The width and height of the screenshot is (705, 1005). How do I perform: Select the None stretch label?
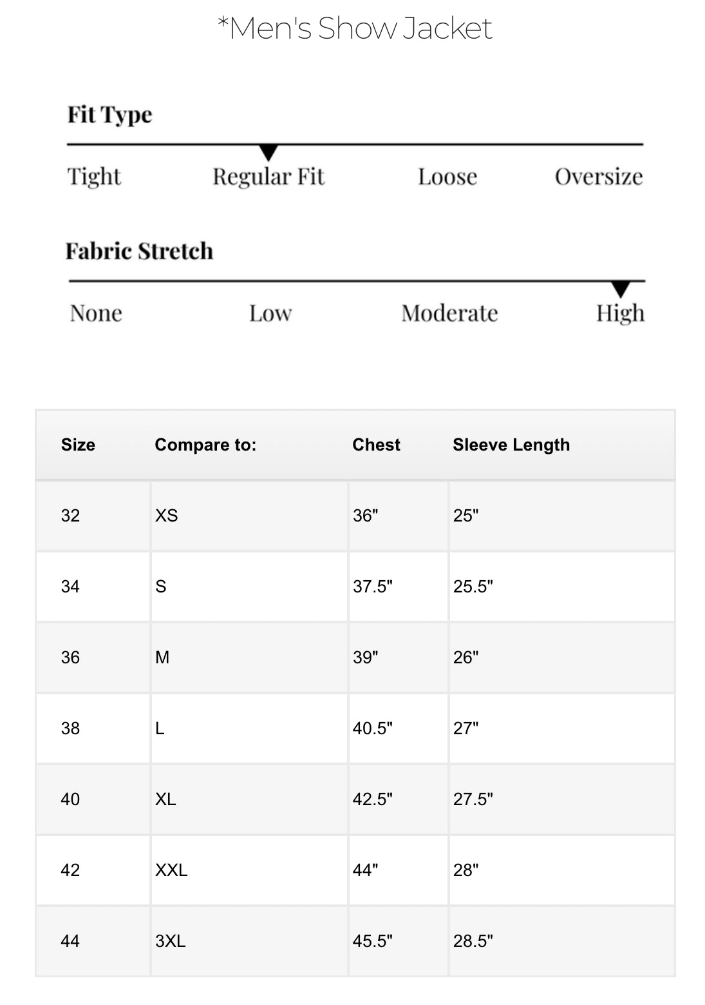(x=96, y=313)
